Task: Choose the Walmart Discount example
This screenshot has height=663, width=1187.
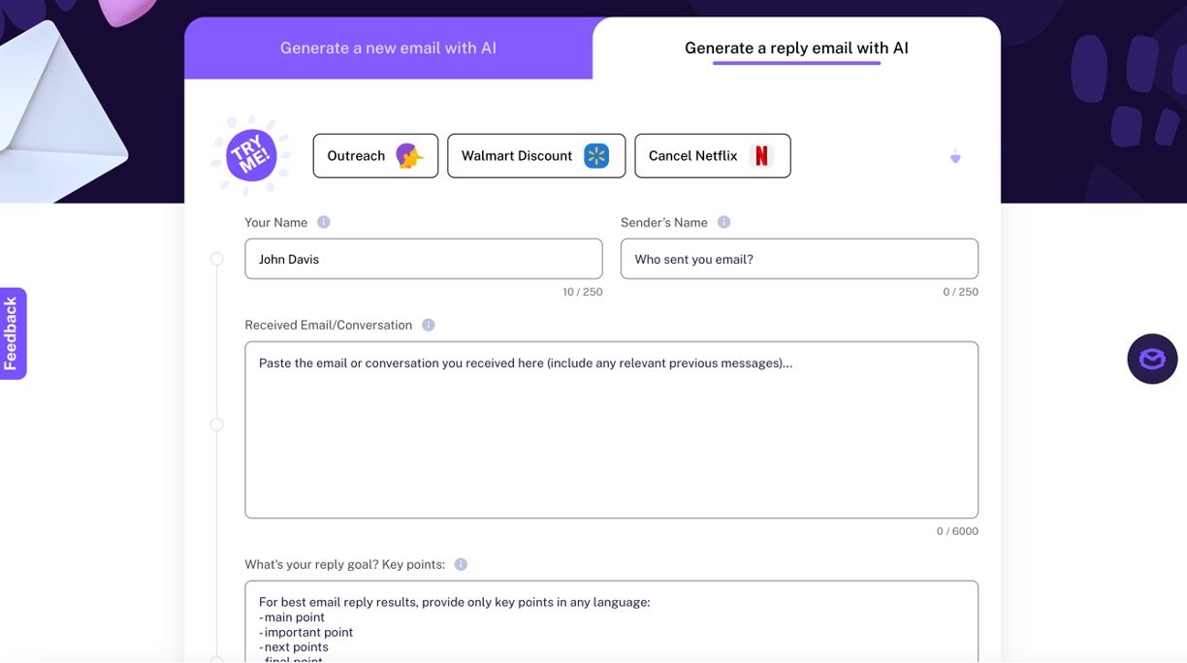Action: [x=535, y=156]
